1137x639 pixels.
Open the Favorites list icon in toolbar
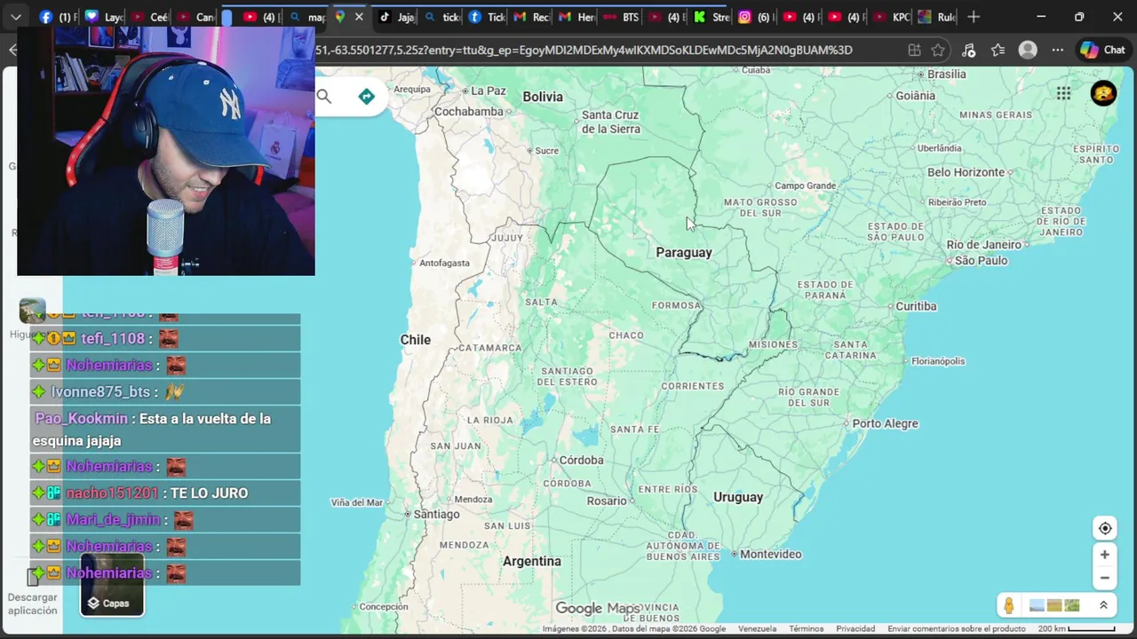(998, 50)
